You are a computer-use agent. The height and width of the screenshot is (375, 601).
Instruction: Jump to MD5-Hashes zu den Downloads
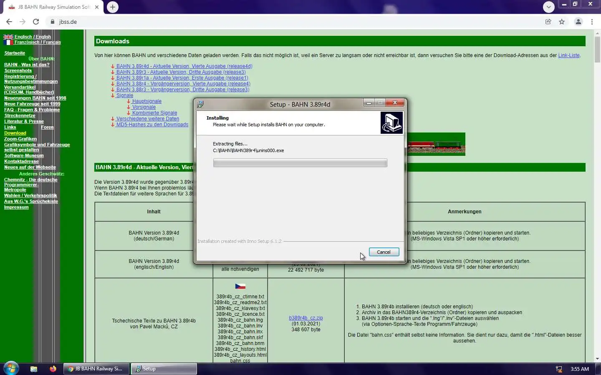[x=152, y=125]
